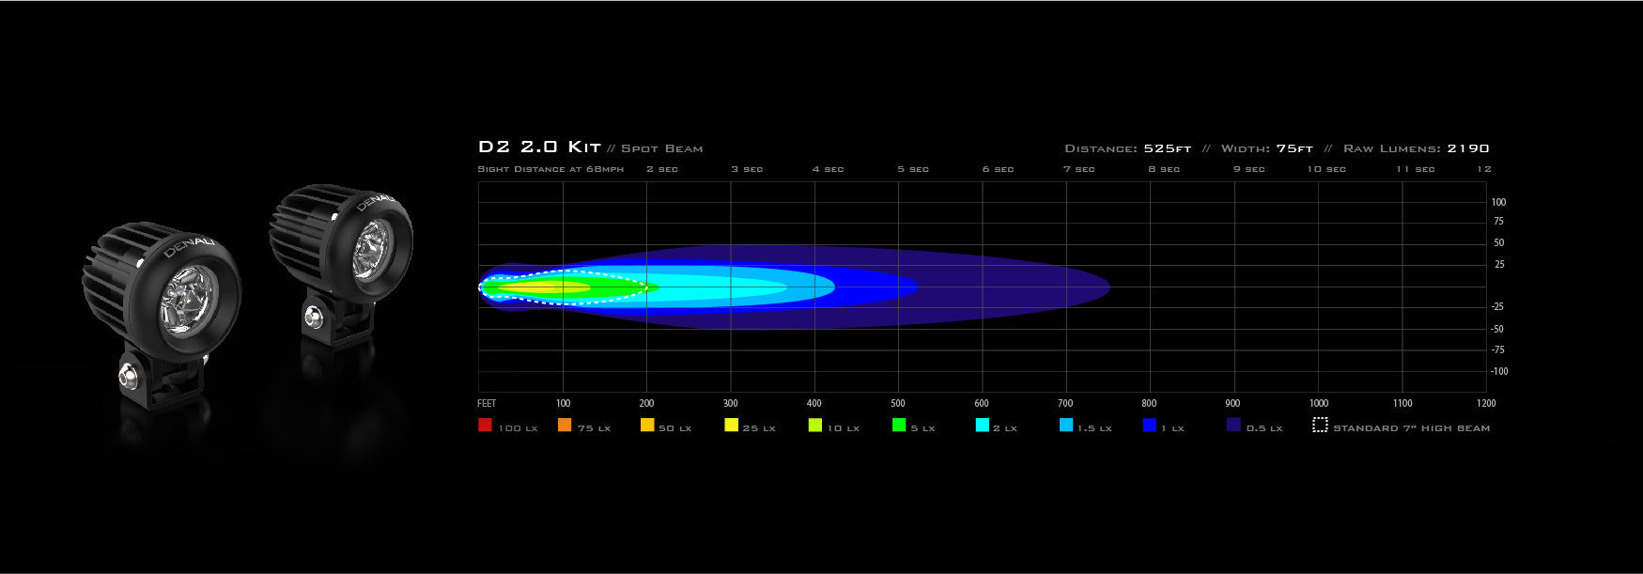This screenshot has width=1643, height=574.
Task: Click the D2 2.0 Kit title
Action: tap(539, 147)
